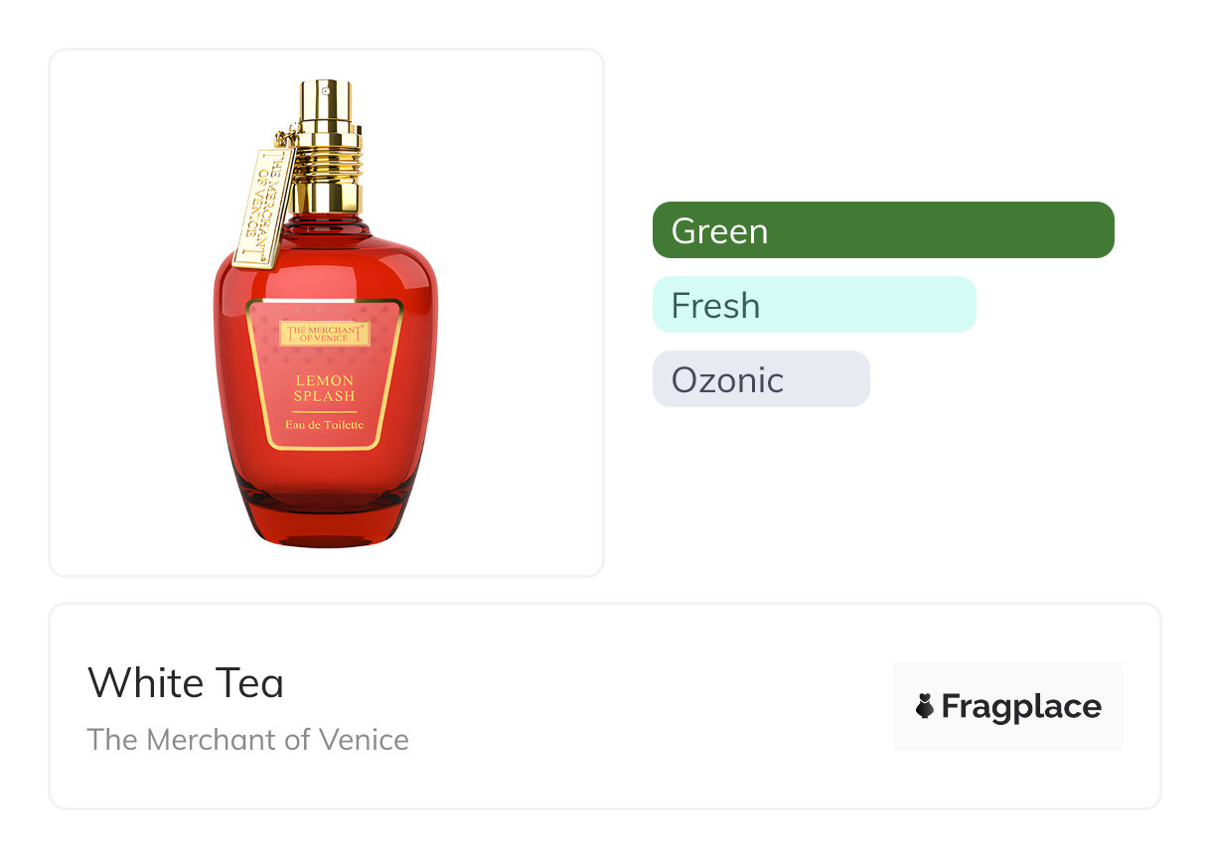The image size is (1210, 858).
Task: Click the word Green inside the dark bar
Action: 719,230
